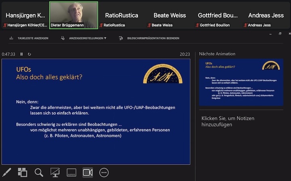Open more slideshow options ellipsis button
Screen dimensions: 291x181
coord(104,173)
